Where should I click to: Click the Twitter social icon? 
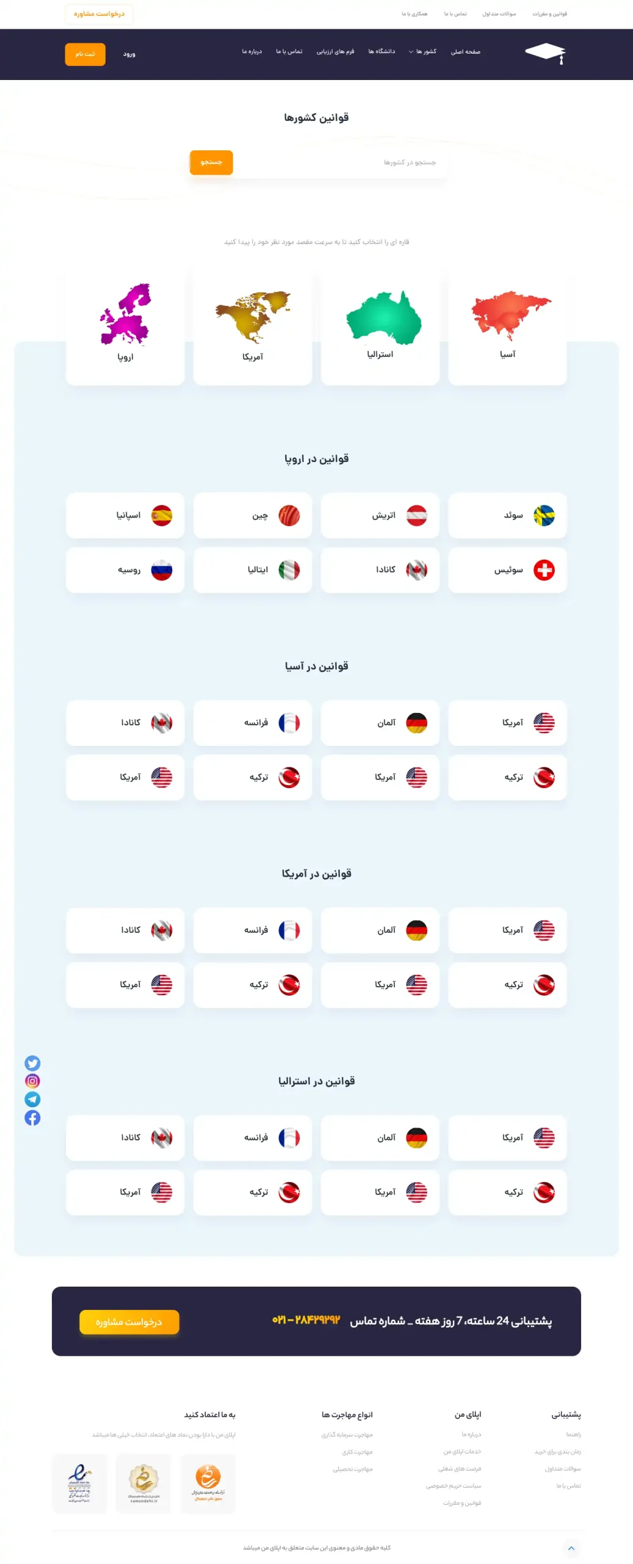point(32,1062)
